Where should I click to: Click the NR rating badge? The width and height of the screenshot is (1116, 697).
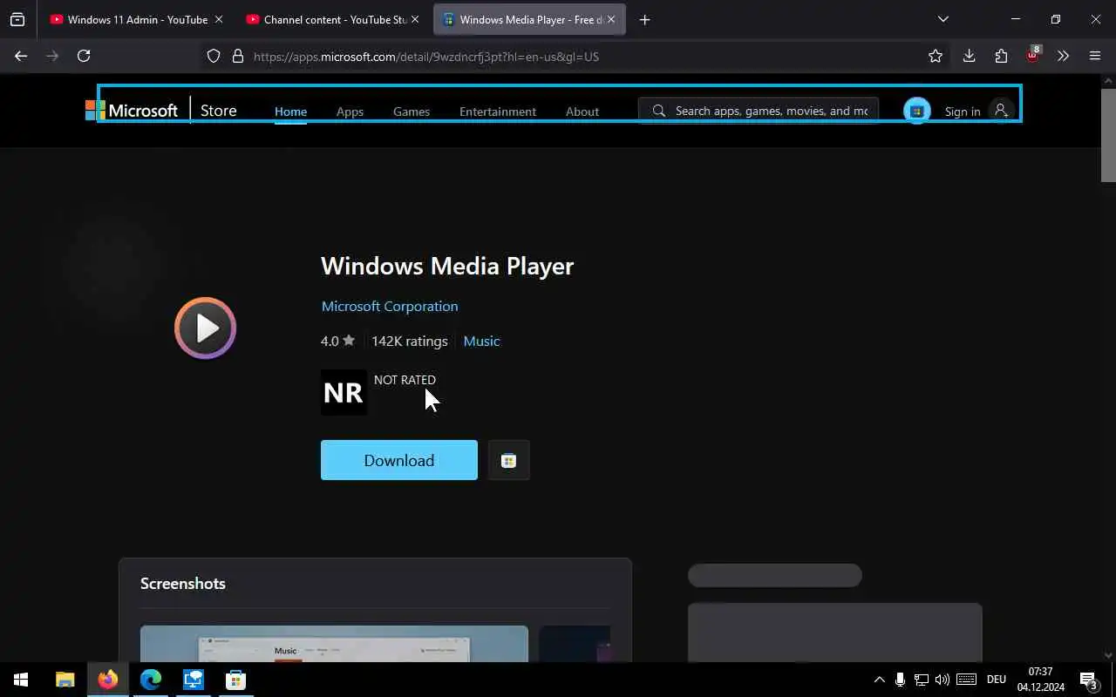click(x=344, y=392)
